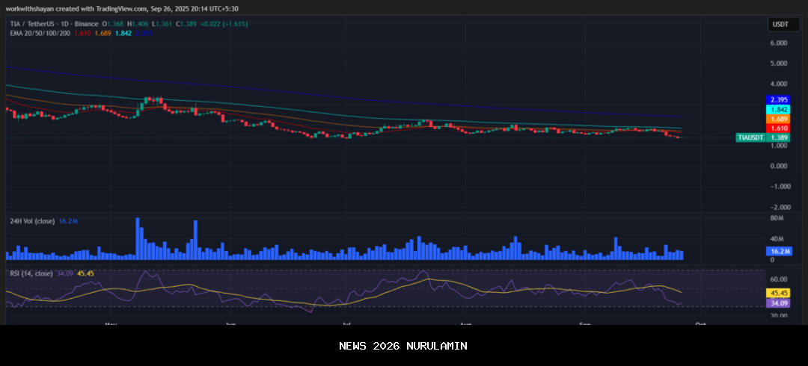Click the NEWS 2026 NURULAMIN caption
The height and width of the screenshot is (366, 808).
[403, 346]
